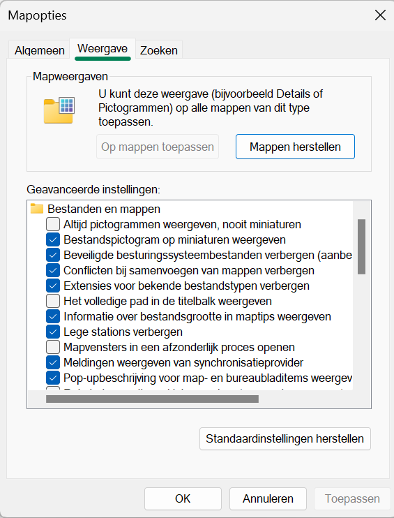This screenshot has height=518, width=394.
Task: Select the Bestanden en mappen tree item
Action: tap(104, 209)
